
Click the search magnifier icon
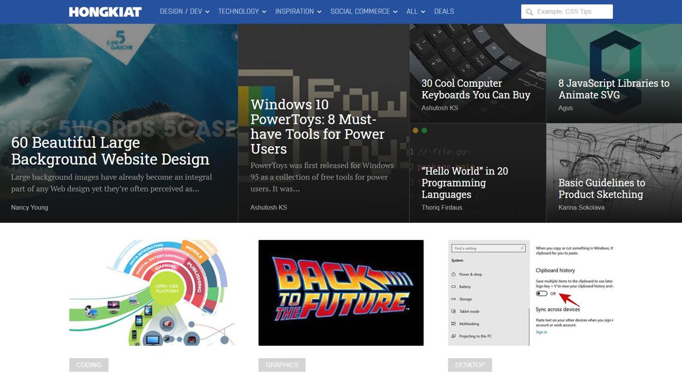530,12
